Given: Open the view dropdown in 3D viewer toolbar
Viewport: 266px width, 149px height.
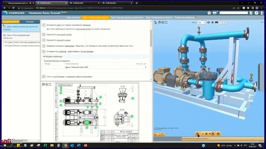Looking at the screenshot, I should (202, 22).
